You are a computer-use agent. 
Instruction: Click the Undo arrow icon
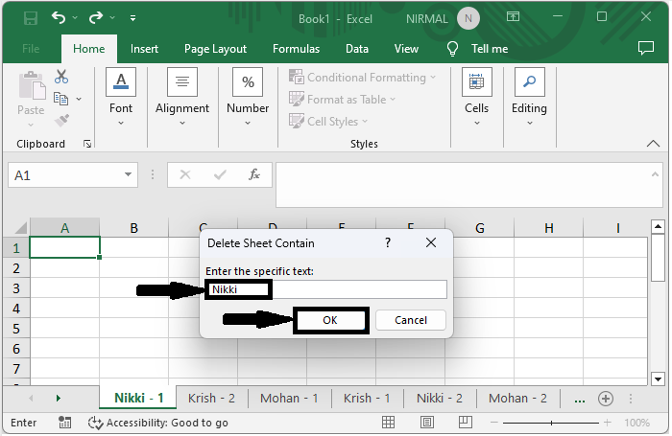(x=60, y=17)
